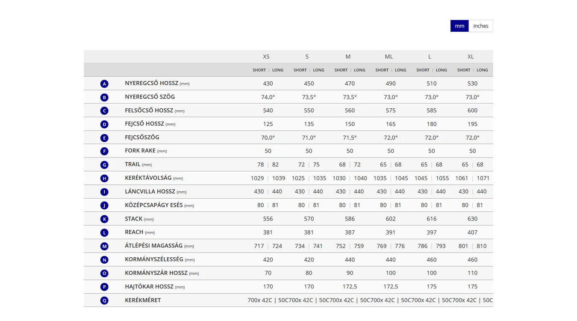
Task: Click seat angle value 74,0°
Action: point(268,97)
